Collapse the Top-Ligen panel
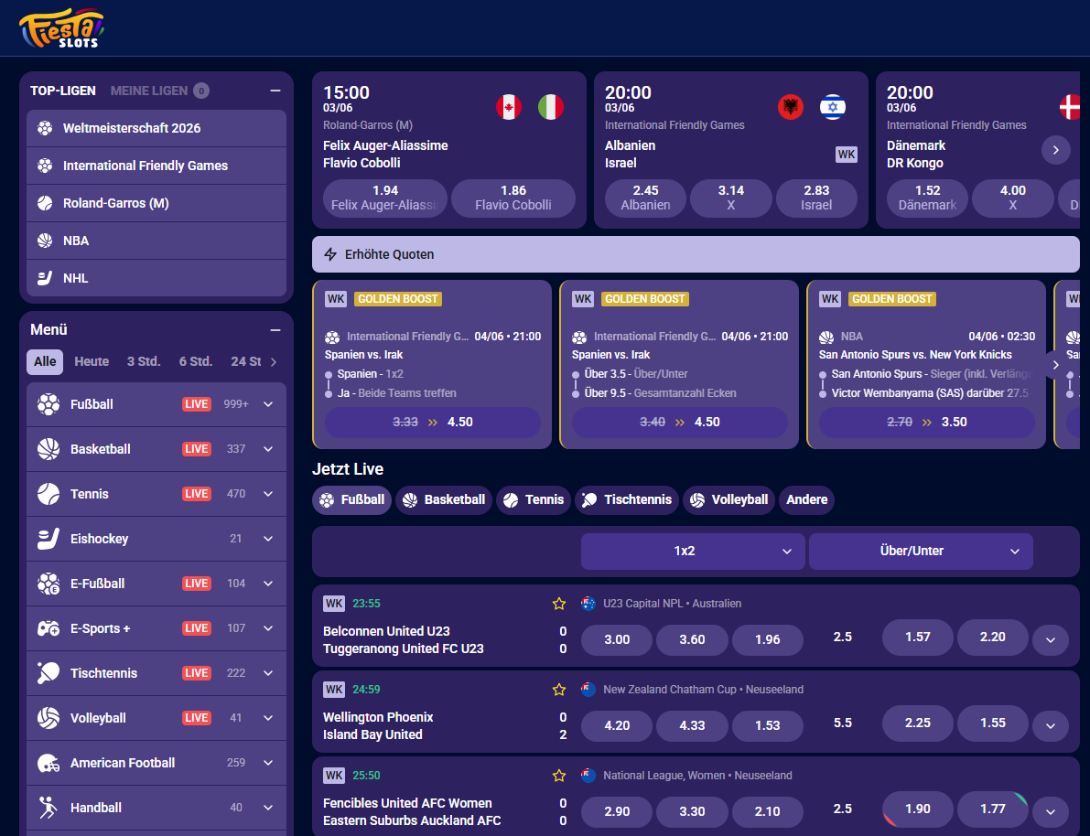Image resolution: width=1090 pixels, height=836 pixels. pos(275,91)
